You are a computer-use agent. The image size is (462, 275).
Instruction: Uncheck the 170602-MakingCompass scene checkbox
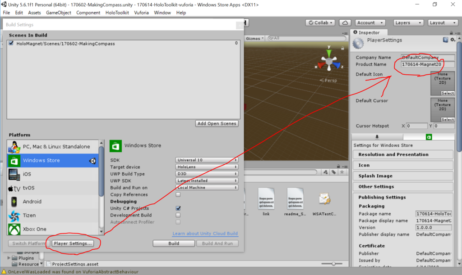11,43
